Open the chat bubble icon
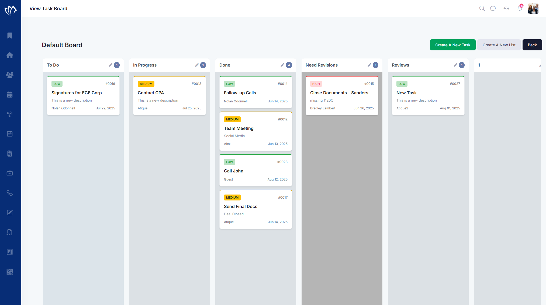Viewport: 546px width, 305px height. pos(493,9)
